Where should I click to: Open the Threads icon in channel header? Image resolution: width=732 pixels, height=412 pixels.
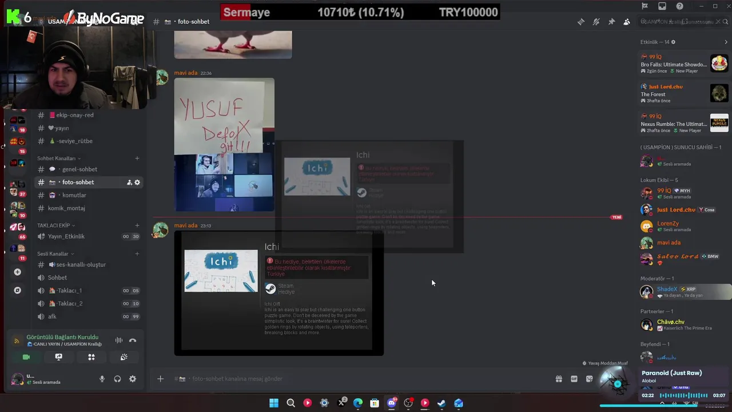(x=581, y=22)
